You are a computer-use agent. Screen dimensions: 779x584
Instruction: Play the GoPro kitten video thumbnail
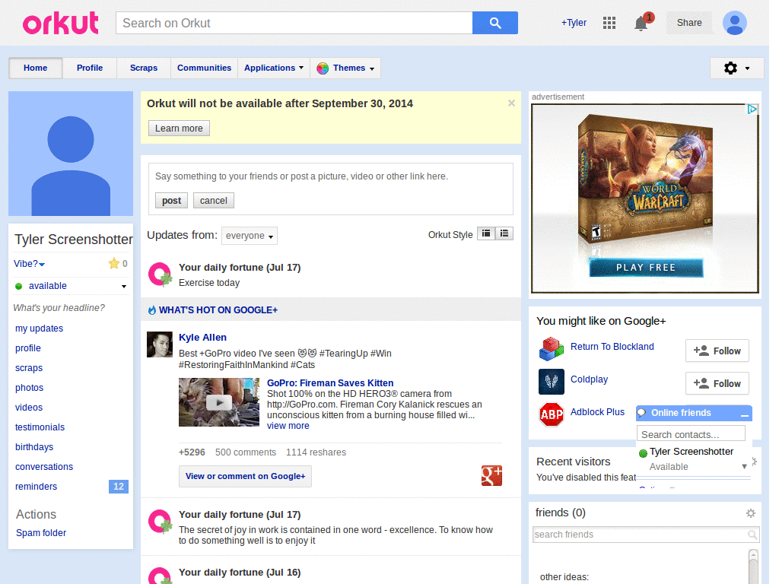tap(218, 402)
